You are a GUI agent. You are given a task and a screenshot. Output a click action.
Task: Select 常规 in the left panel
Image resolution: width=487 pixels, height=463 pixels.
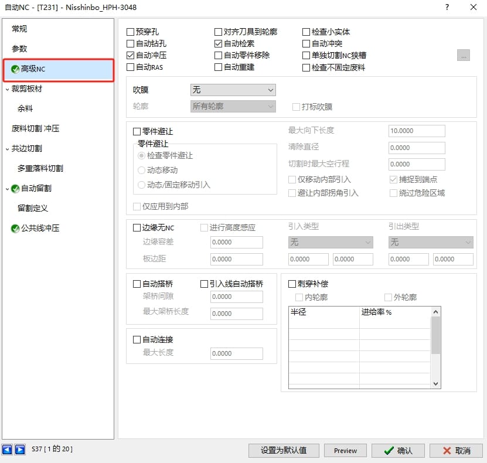pyautogui.click(x=19, y=29)
